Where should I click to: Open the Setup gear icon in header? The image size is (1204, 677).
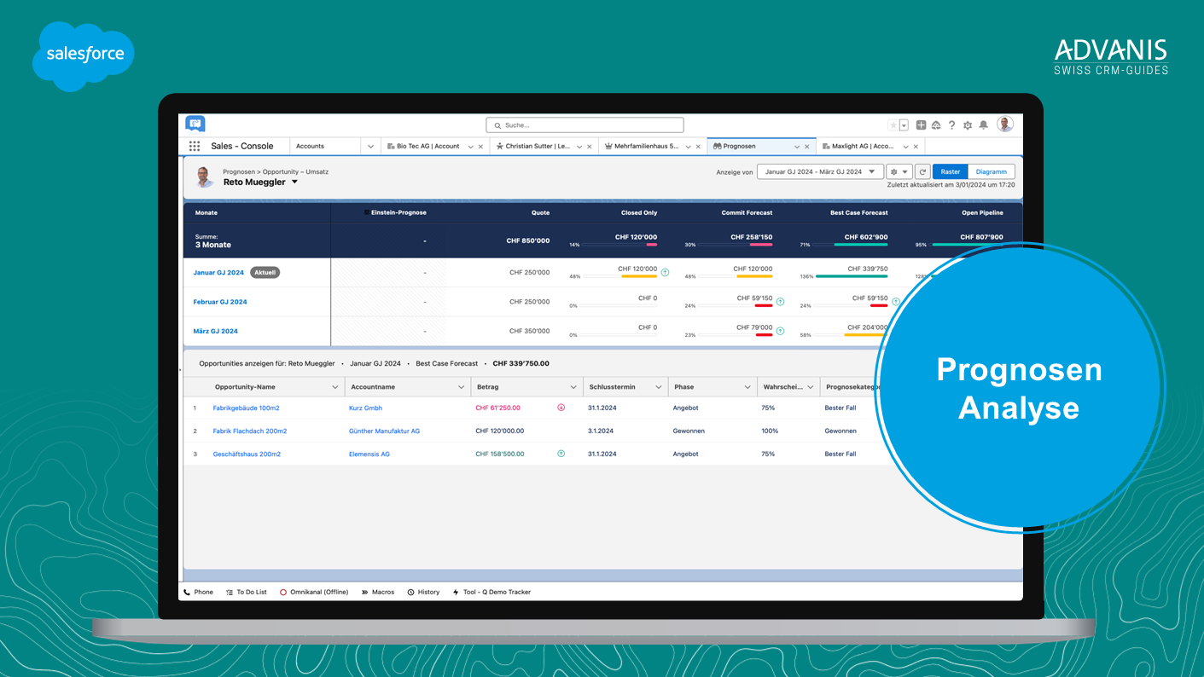tap(968, 125)
